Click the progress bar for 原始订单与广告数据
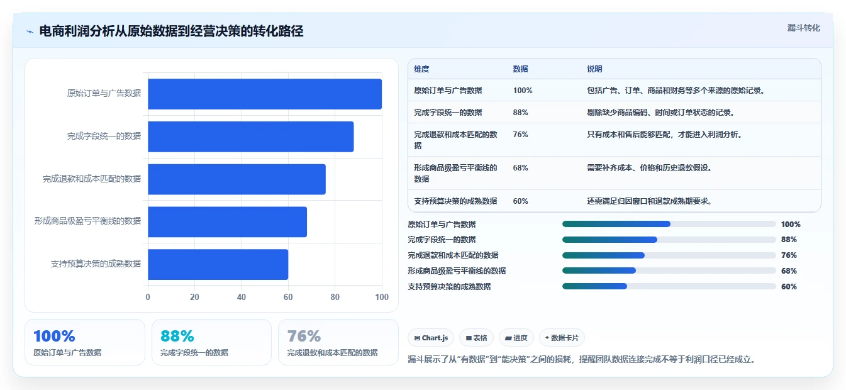 tap(669, 224)
